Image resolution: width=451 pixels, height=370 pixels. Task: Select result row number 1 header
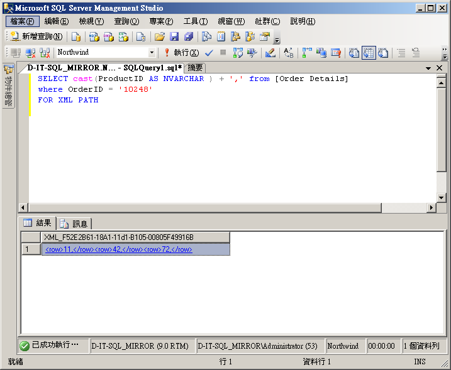(x=31, y=249)
